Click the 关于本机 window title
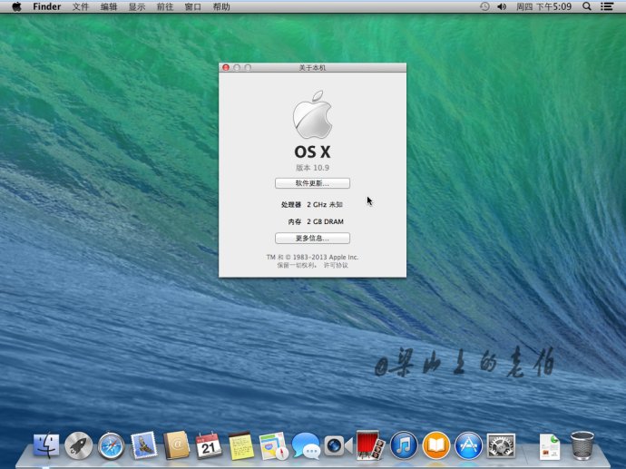The height and width of the screenshot is (469, 626). (x=312, y=68)
